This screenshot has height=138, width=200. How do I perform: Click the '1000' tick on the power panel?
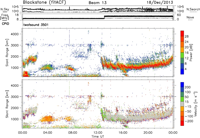(x=15, y=68)
